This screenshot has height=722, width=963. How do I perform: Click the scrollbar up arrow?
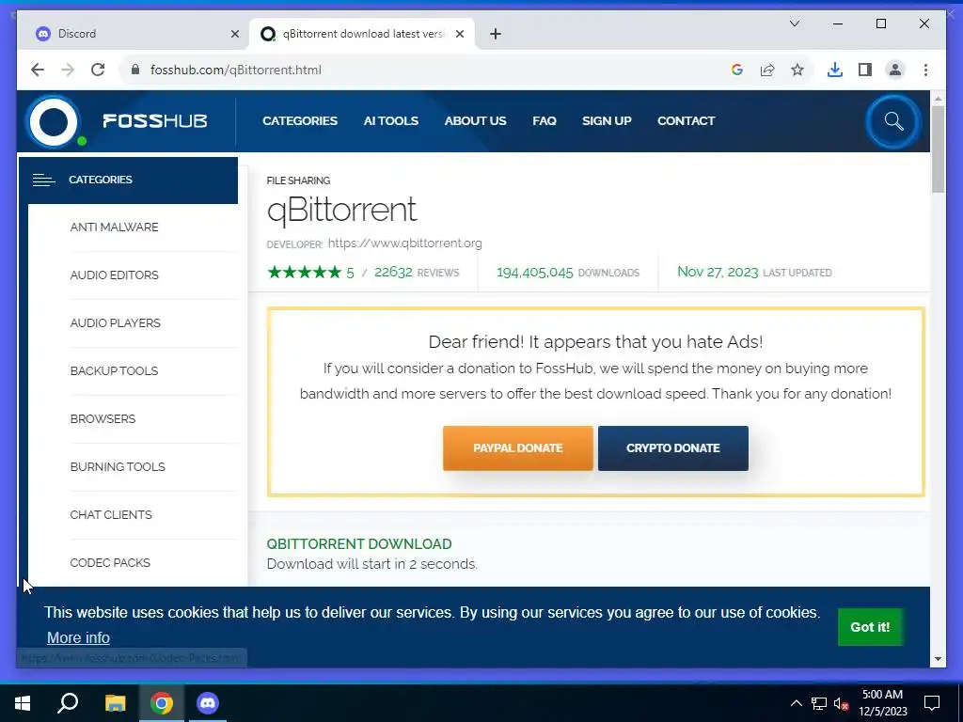point(938,98)
